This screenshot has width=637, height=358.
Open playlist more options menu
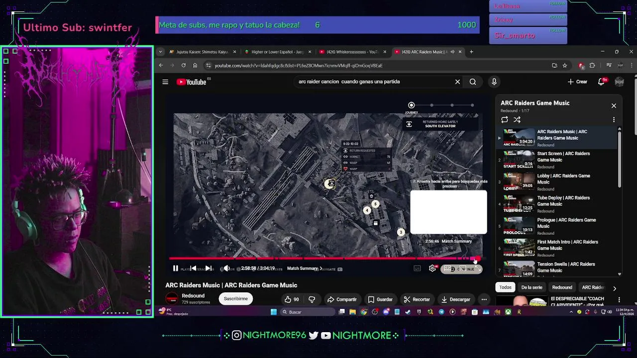coord(614,120)
